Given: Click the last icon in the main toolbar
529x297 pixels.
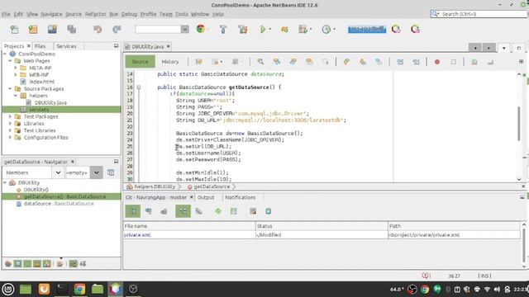Looking at the screenshot, I should coord(415,30).
